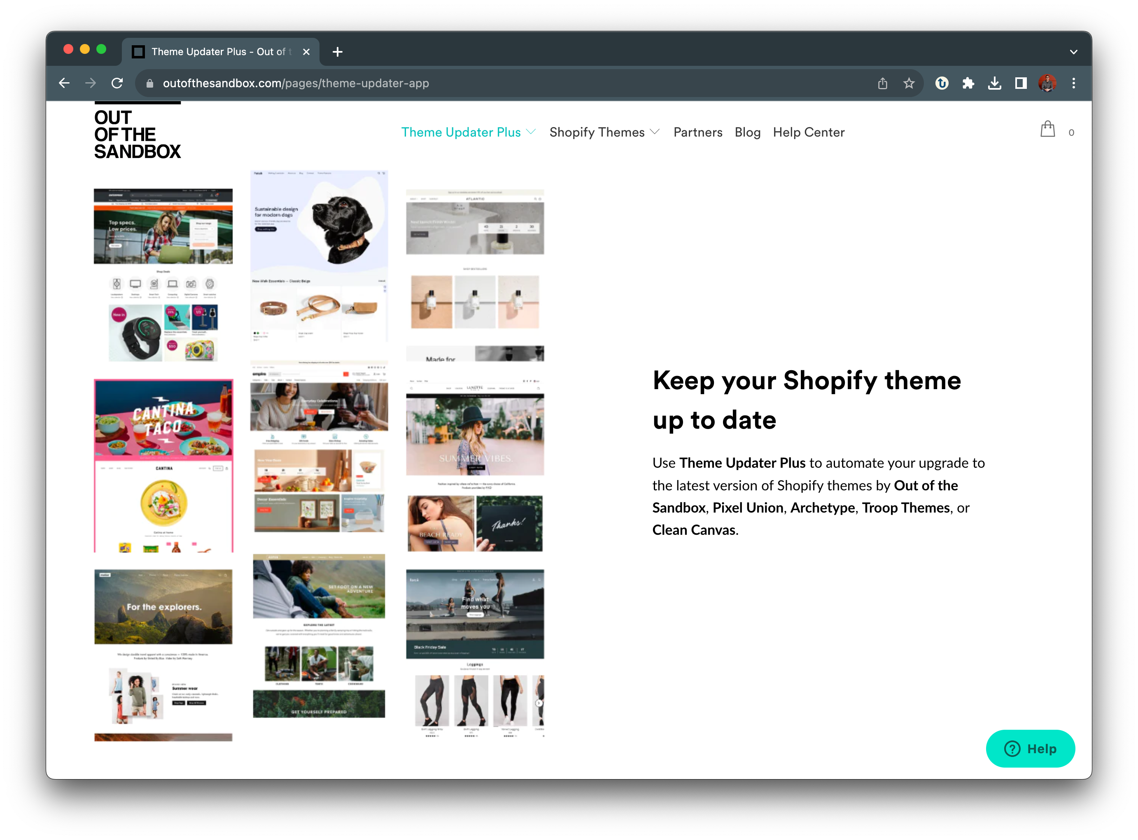Click the Cantina Taco theme thumbnail
Viewport: 1138px width, 840px height.
163,465
